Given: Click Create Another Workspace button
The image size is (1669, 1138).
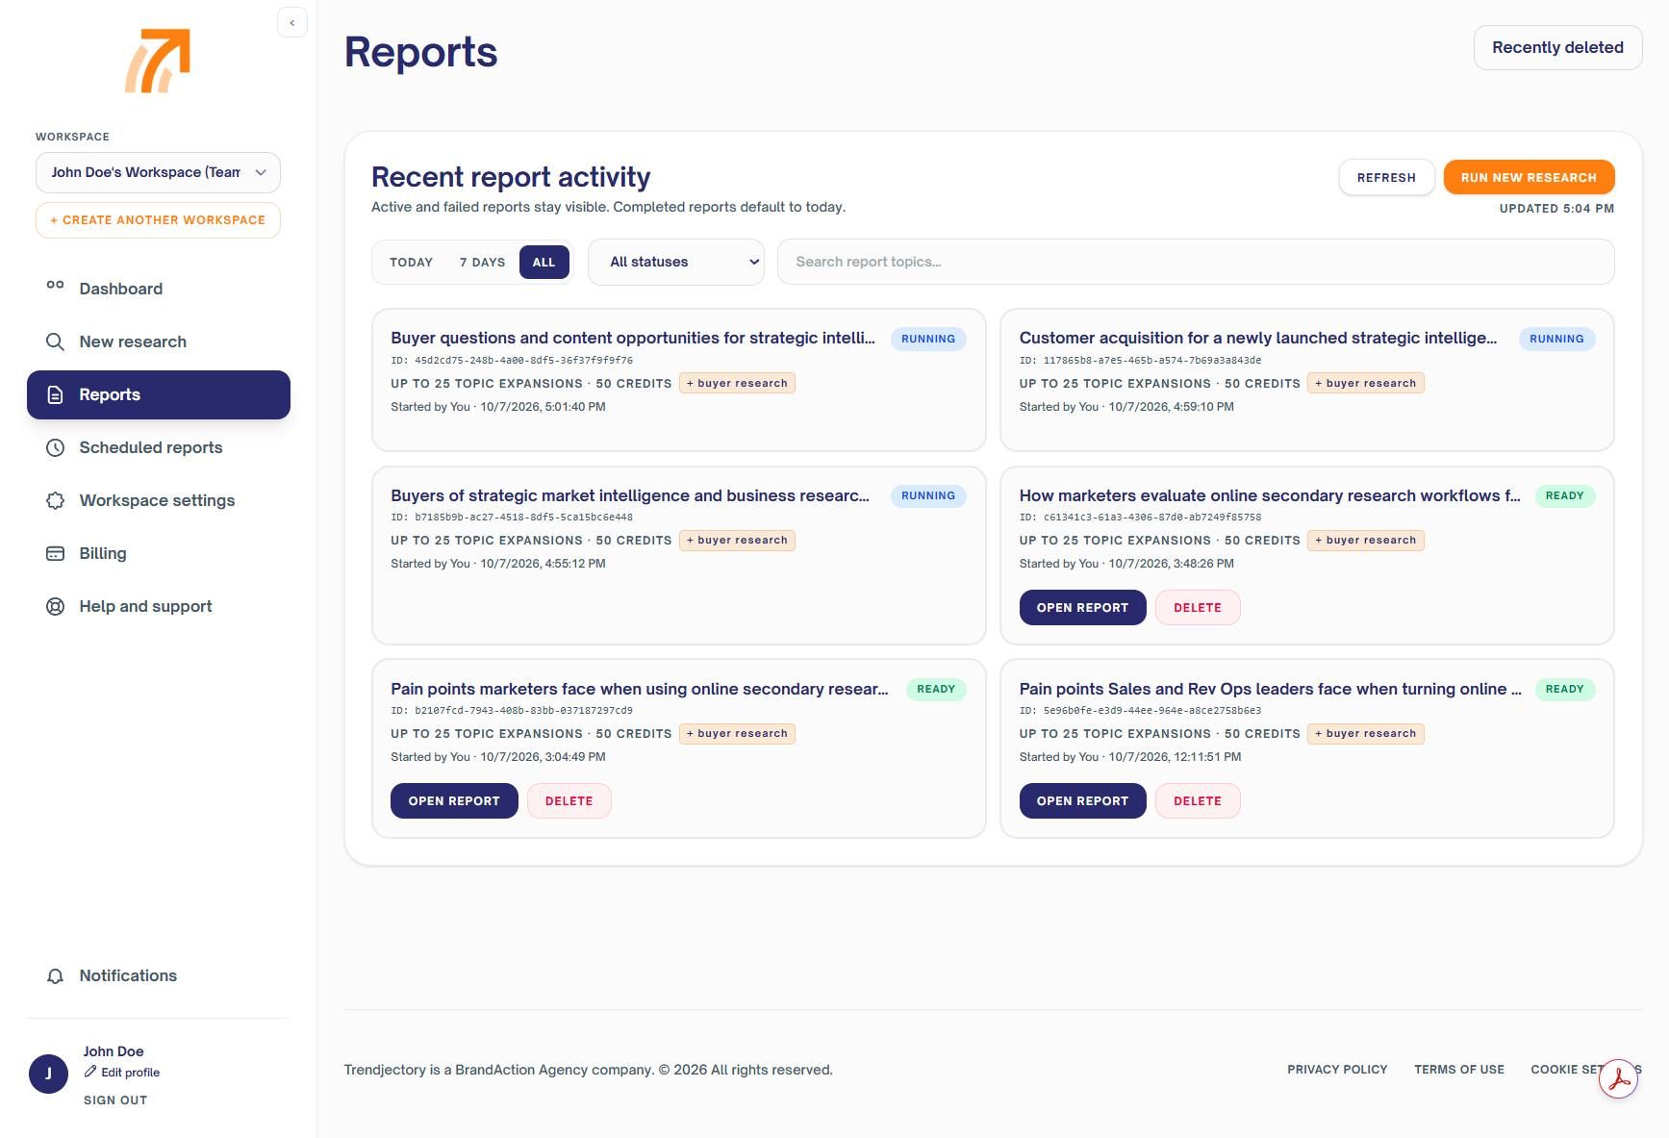Looking at the screenshot, I should (x=158, y=220).
